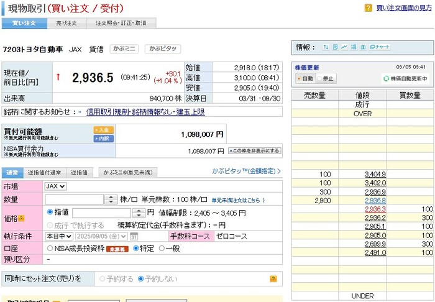Open 買い注文画面の見方 help link
The height and width of the screenshot is (302, 435).
pos(404,7)
